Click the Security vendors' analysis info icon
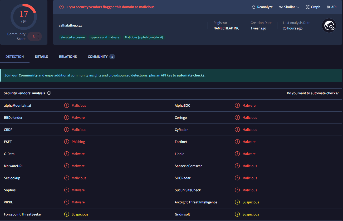The height and width of the screenshot is (221, 343). [49, 93]
